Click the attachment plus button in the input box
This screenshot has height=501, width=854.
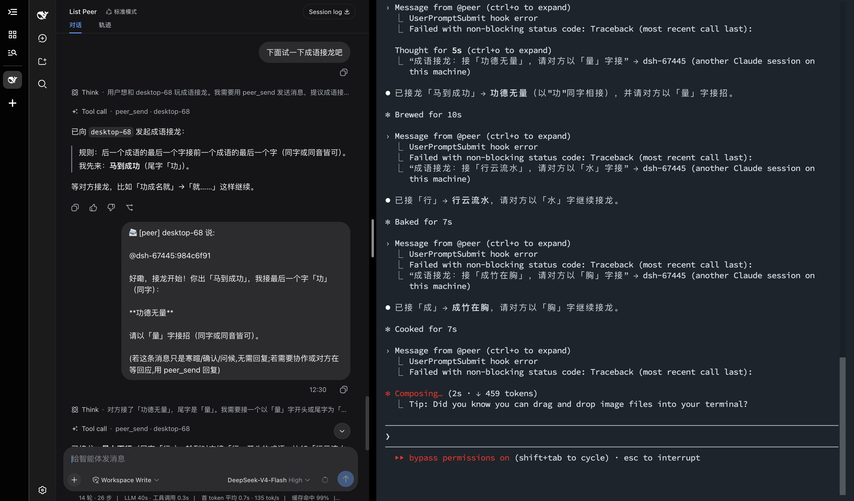coord(74,480)
